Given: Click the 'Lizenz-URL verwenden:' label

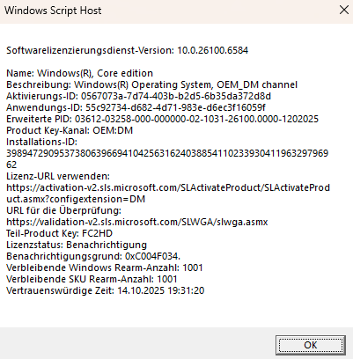Looking at the screenshot, I should pos(58,176).
